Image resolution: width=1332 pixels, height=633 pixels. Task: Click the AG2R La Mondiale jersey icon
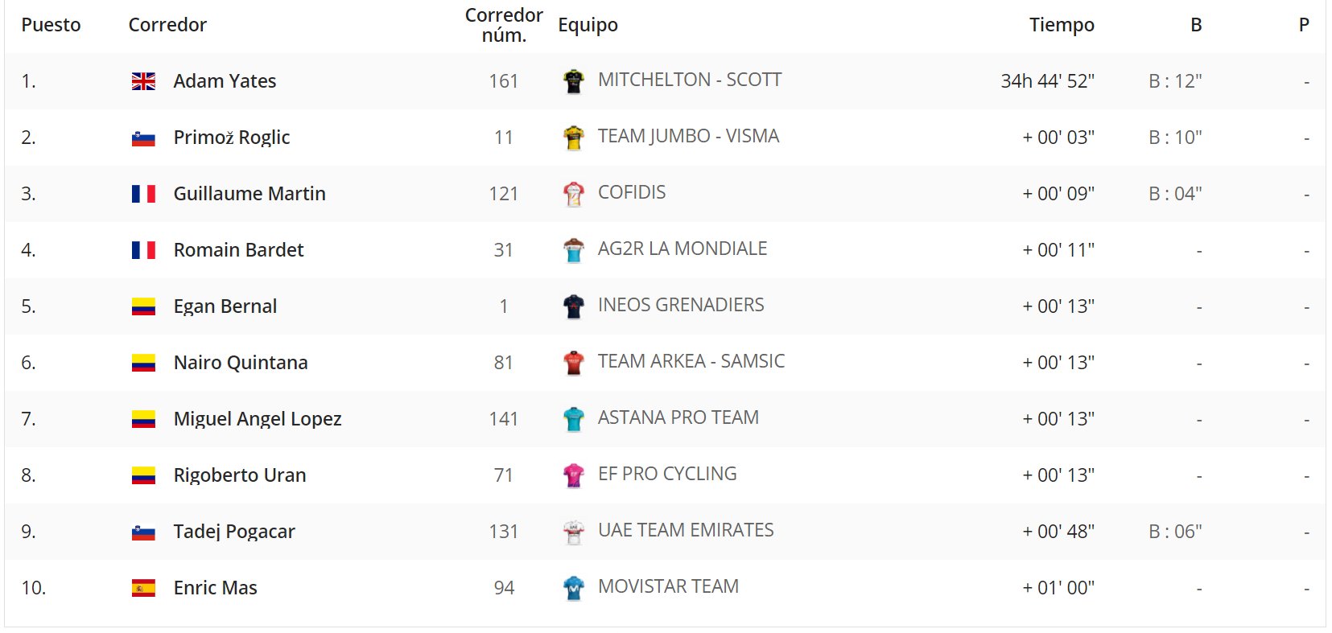(573, 250)
